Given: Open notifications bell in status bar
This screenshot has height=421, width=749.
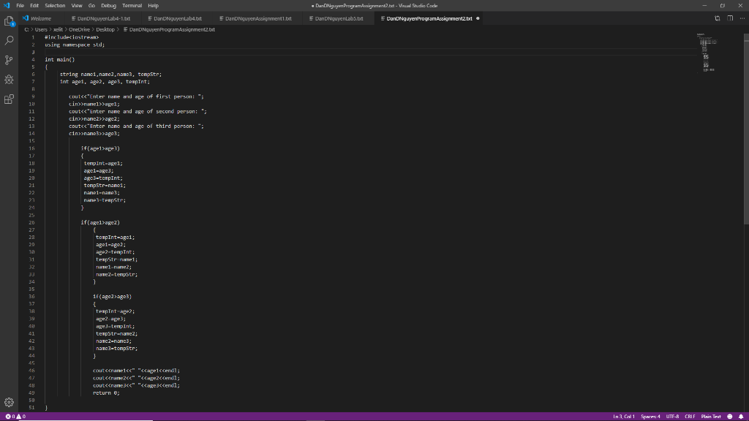Looking at the screenshot, I should (x=741, y=417).
